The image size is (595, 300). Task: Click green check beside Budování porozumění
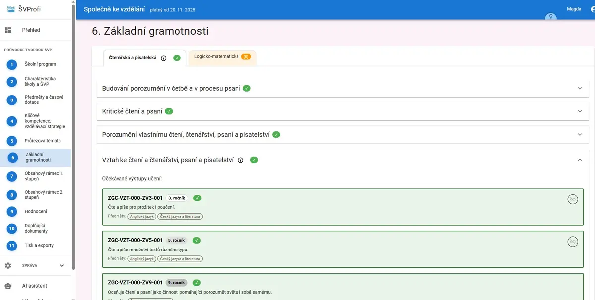247,88
